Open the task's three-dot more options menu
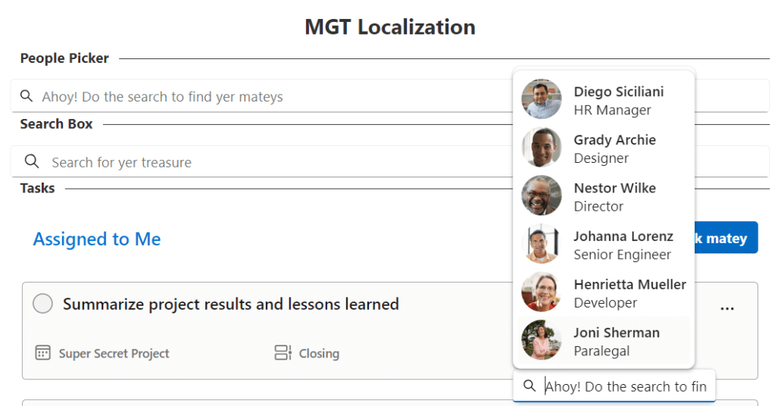This screenshot has width=775, height=406. [x=727, y=308]
